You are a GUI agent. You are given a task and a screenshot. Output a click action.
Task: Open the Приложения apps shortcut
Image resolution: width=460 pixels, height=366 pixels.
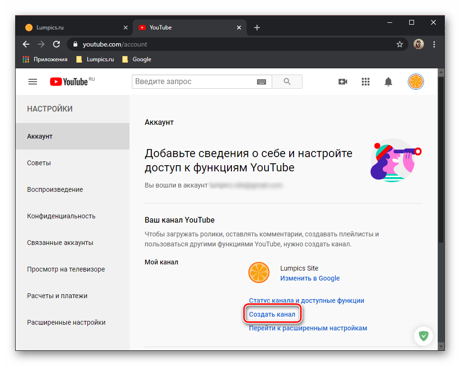(x=45, y=59)
